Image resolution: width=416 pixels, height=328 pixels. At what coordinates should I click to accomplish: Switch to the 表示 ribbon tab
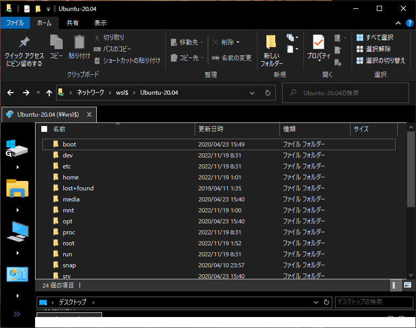pyautogui.click(x=100, y=23)
